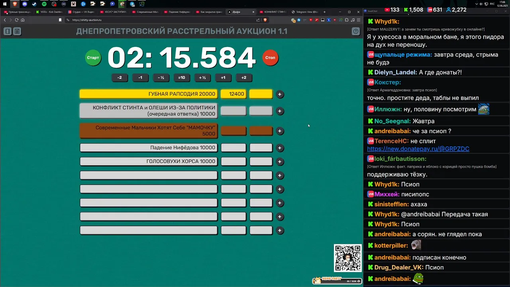
Task: Open a new browser tab
Action: point(324,12)
